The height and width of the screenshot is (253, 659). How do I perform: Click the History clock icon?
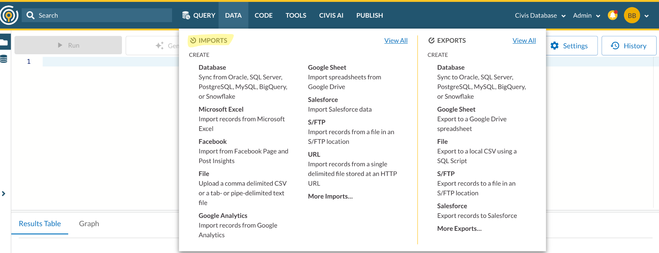(x=615, y=46)
